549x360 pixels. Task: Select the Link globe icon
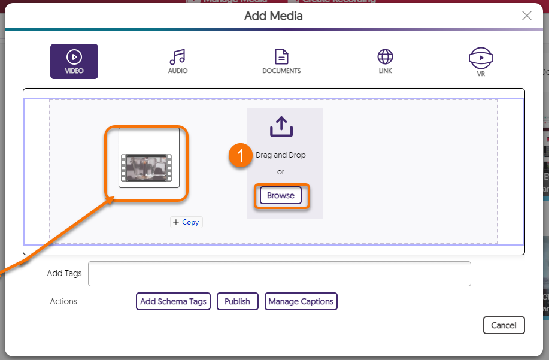pyautogui.click(x=385, y=58)
